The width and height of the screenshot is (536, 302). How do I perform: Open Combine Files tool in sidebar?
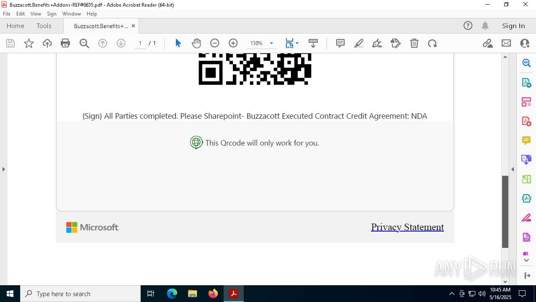click(526, 160)
